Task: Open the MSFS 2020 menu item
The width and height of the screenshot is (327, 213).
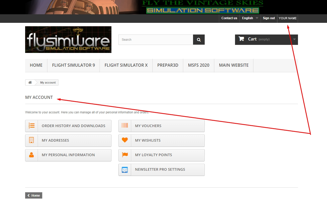Action: (x=198, y=65)
